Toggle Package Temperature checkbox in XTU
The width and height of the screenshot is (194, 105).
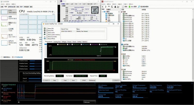pyautogui.click(x=2, y=85)
